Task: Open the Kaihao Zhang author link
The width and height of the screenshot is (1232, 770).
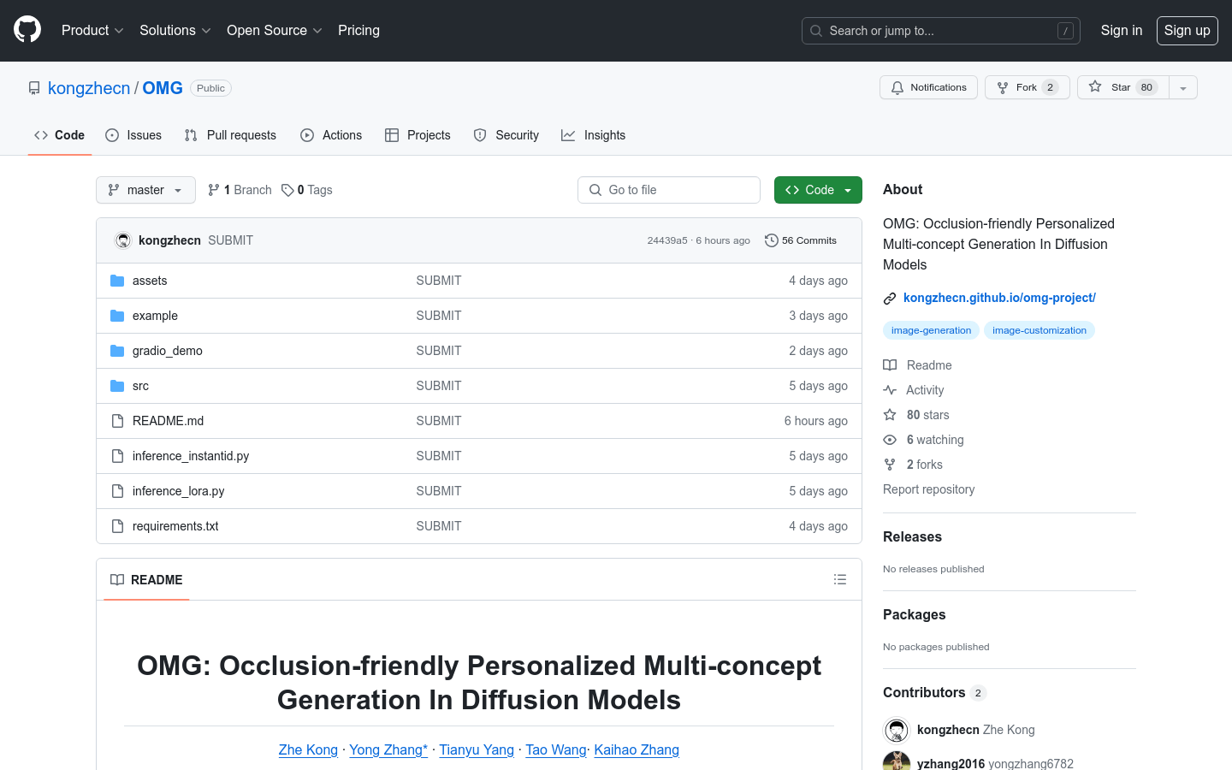Action: [637, 749]
